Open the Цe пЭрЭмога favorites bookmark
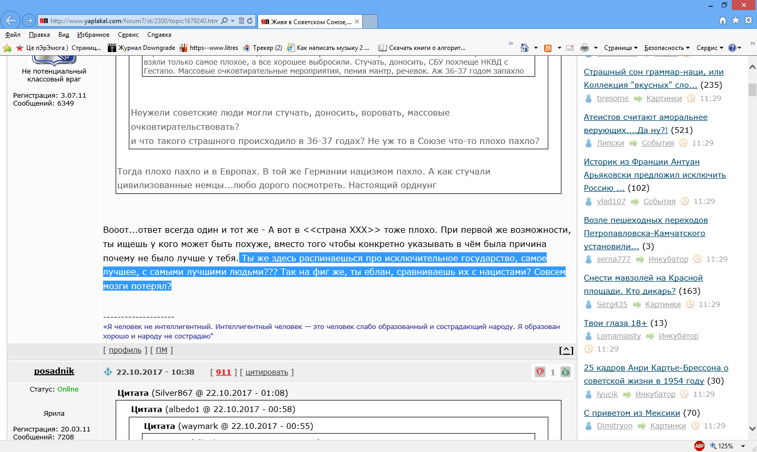 click(58, 48)
